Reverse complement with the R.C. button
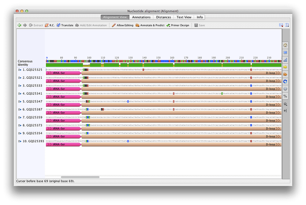The width and height of the screenshot is (306, 205). pyautogui.click(x=50, y=25)
